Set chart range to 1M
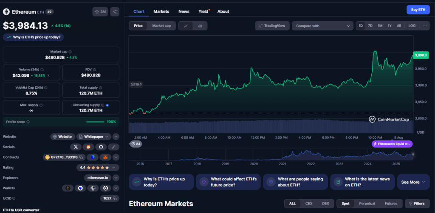The height and width of the screenshot is (213, 435). click(380, 26)
